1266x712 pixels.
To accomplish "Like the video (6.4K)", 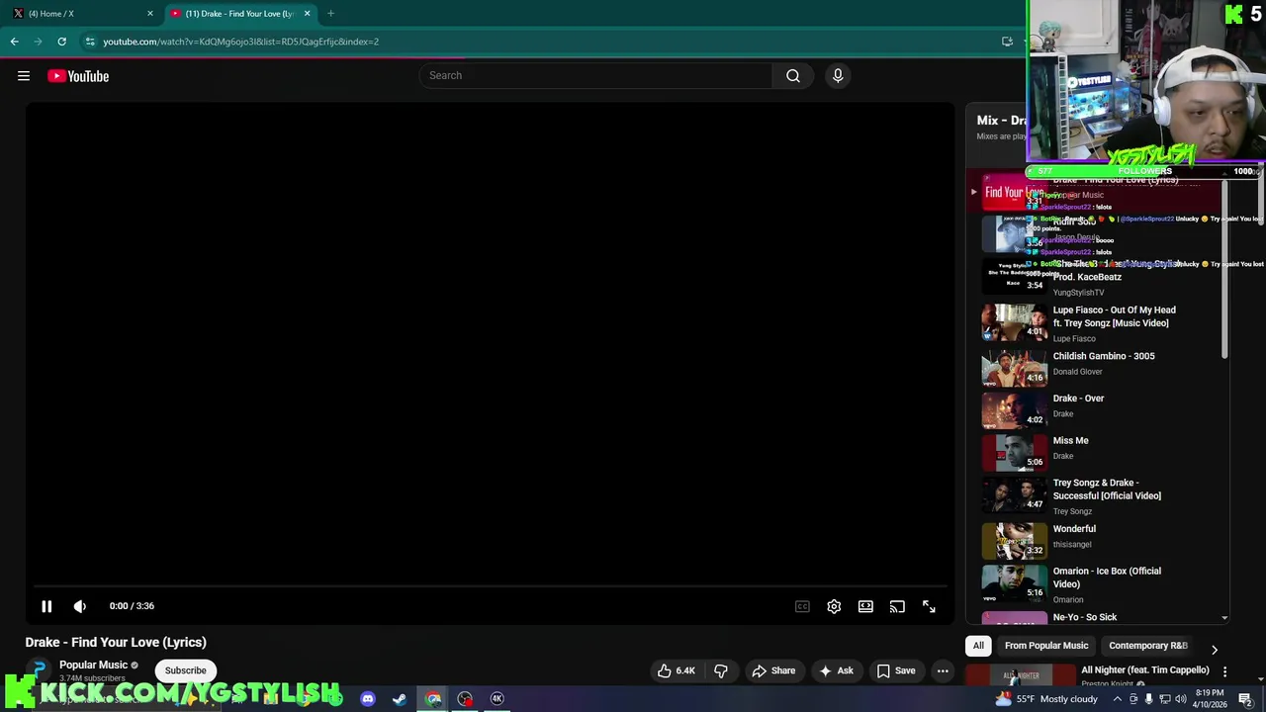I will pos(677,670).
